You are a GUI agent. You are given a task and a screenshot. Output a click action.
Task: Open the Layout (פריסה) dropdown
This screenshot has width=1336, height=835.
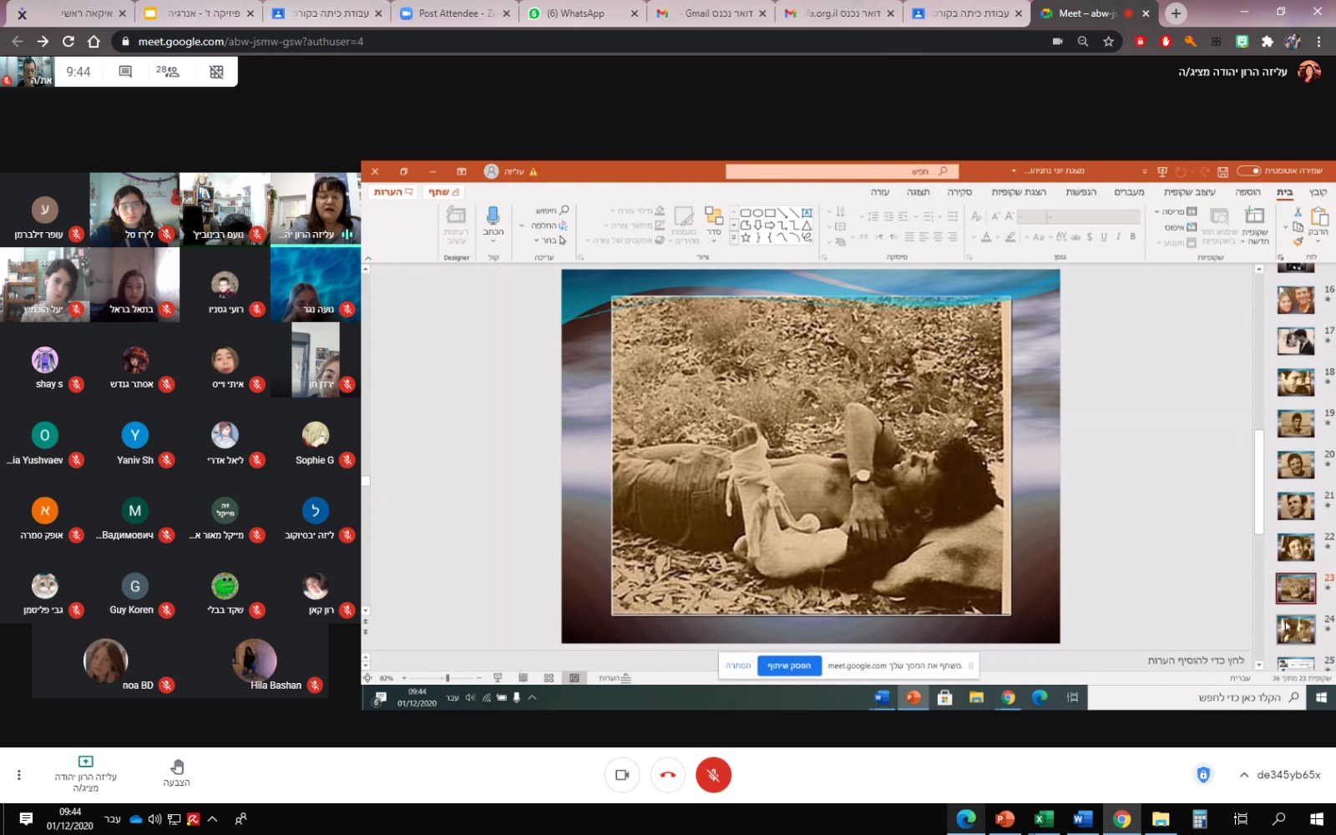(1176, 212)
